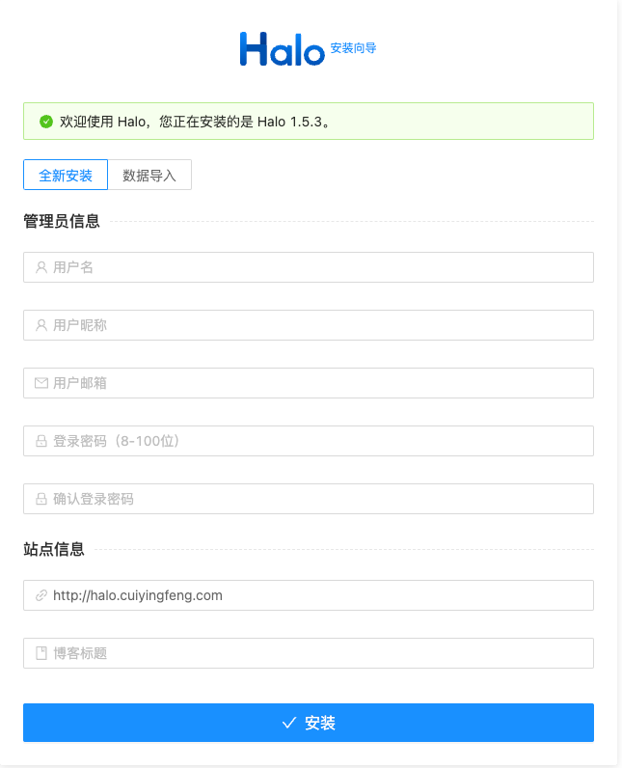Focus the 用户名 input field

309,267
